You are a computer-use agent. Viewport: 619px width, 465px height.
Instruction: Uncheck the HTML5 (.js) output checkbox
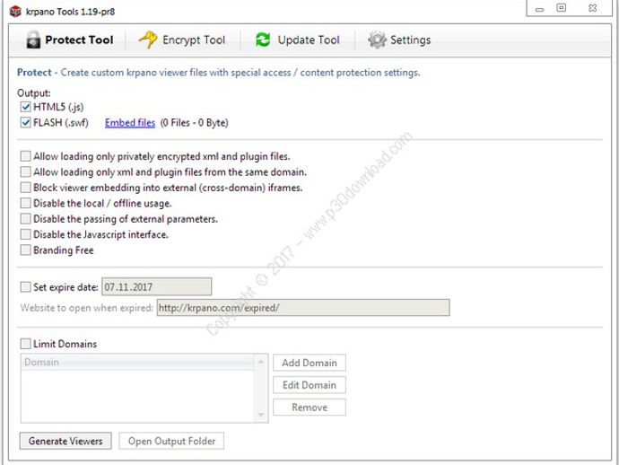point(26,107)
